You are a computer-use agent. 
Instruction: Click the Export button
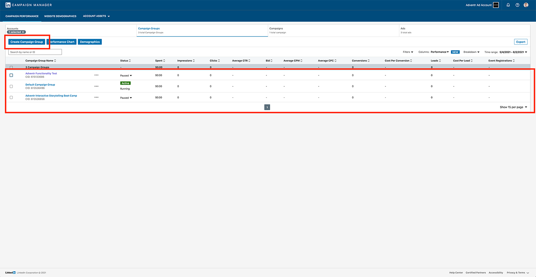521,42
